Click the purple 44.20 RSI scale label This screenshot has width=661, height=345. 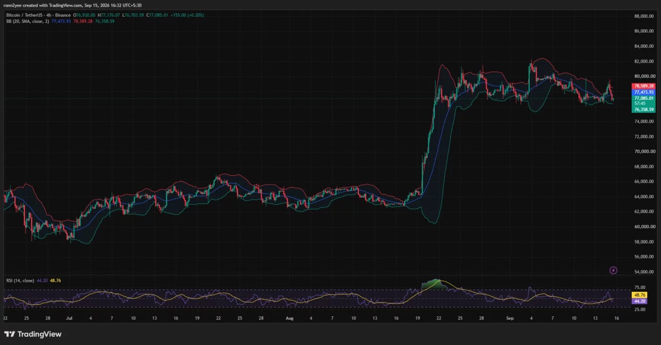(639, 301)
